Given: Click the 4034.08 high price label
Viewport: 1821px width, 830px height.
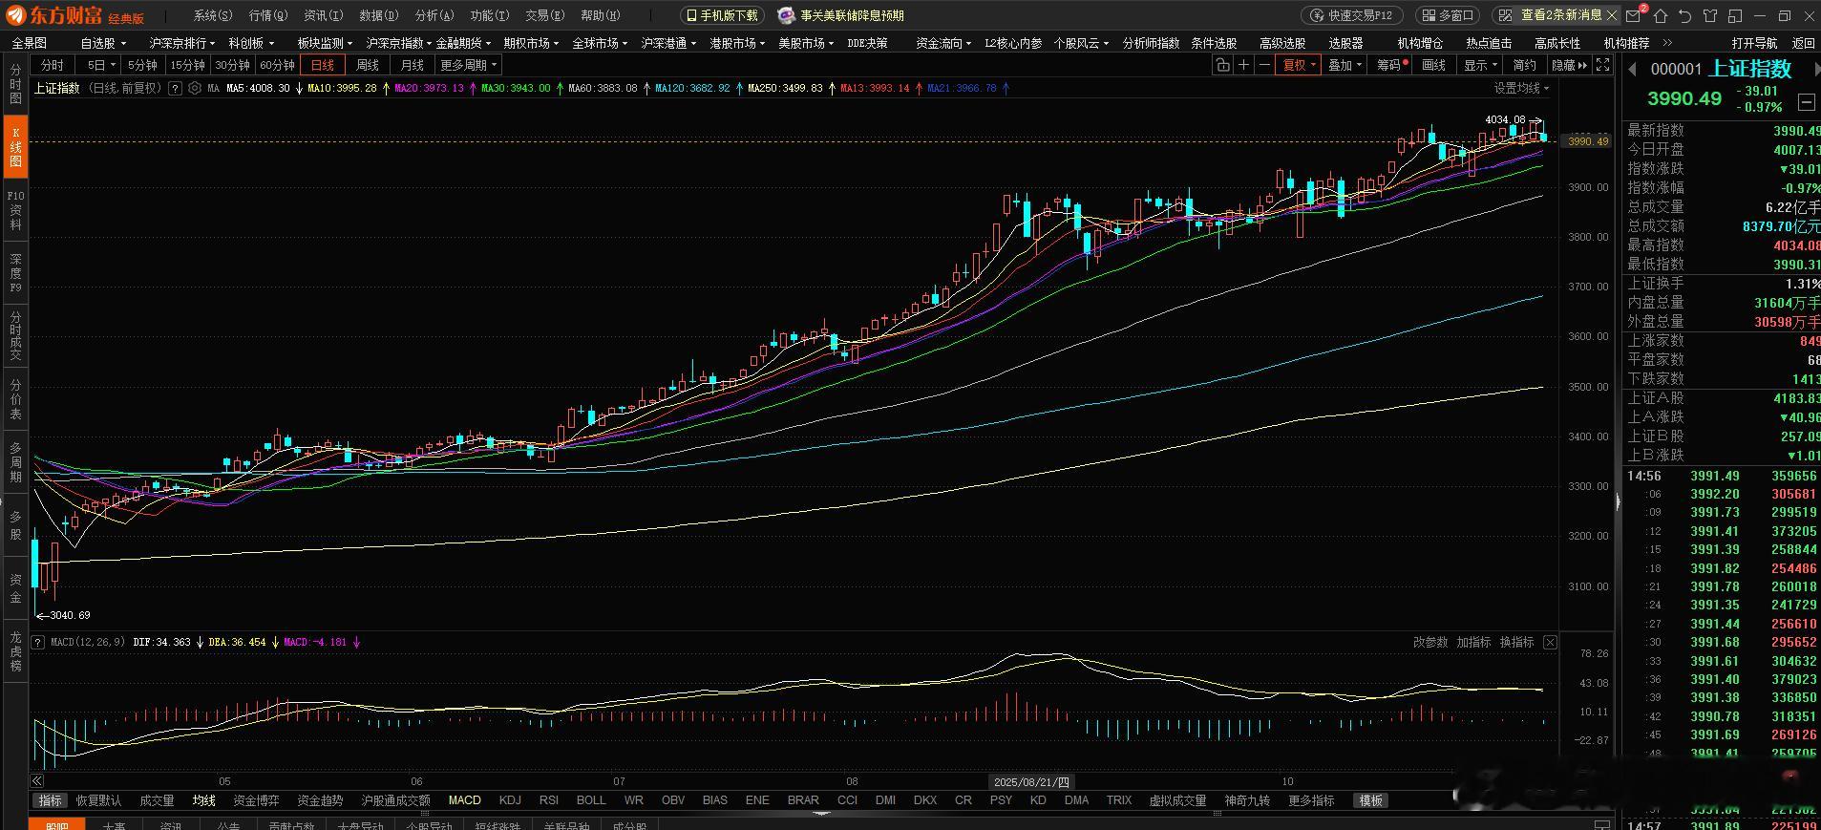Looking at the screenshot, I should 1505,119.
